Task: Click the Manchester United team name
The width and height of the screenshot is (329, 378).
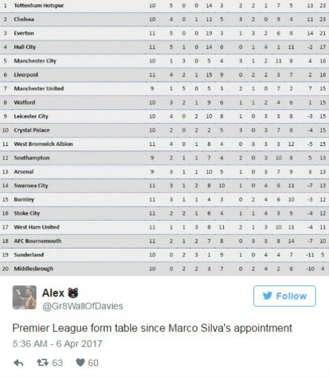Action: (39, 89)
